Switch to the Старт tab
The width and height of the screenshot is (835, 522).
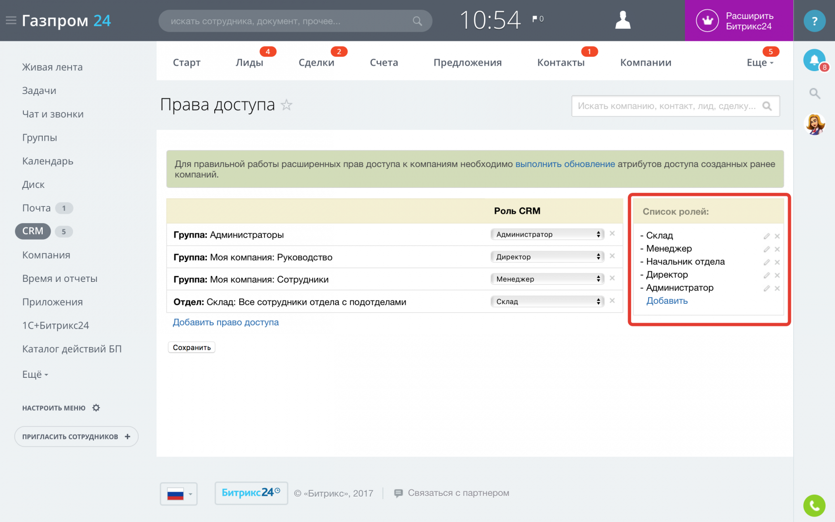(x=187, y=63)
